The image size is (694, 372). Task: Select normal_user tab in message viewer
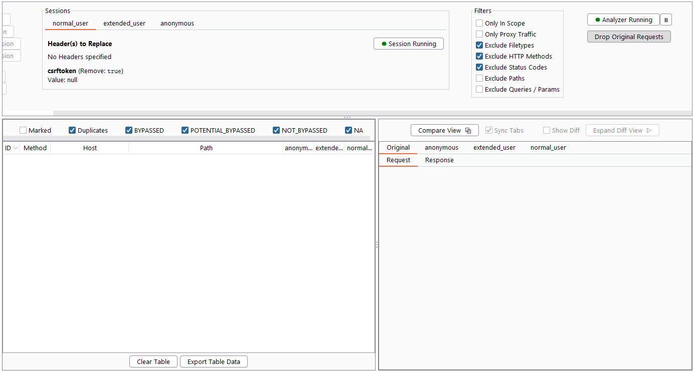pos(548,148)
